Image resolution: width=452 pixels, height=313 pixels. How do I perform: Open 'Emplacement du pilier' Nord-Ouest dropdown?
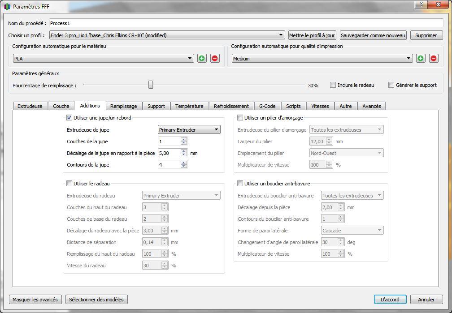[347, 153]
